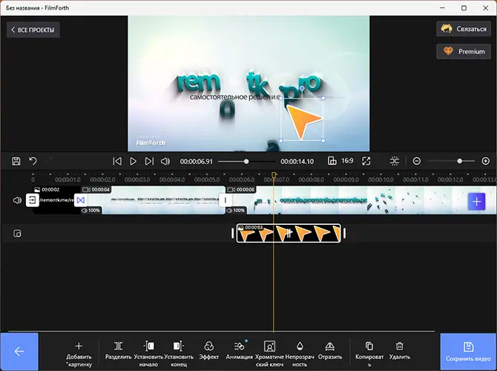Click Добавить картинку
The image size is (497, 371).
[x=79, y=355]
